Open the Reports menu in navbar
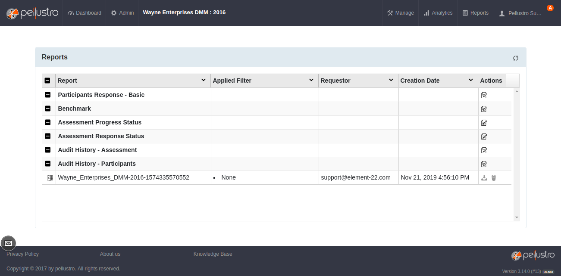The height and width of the screenshot is (276, 561). point(476,13)
